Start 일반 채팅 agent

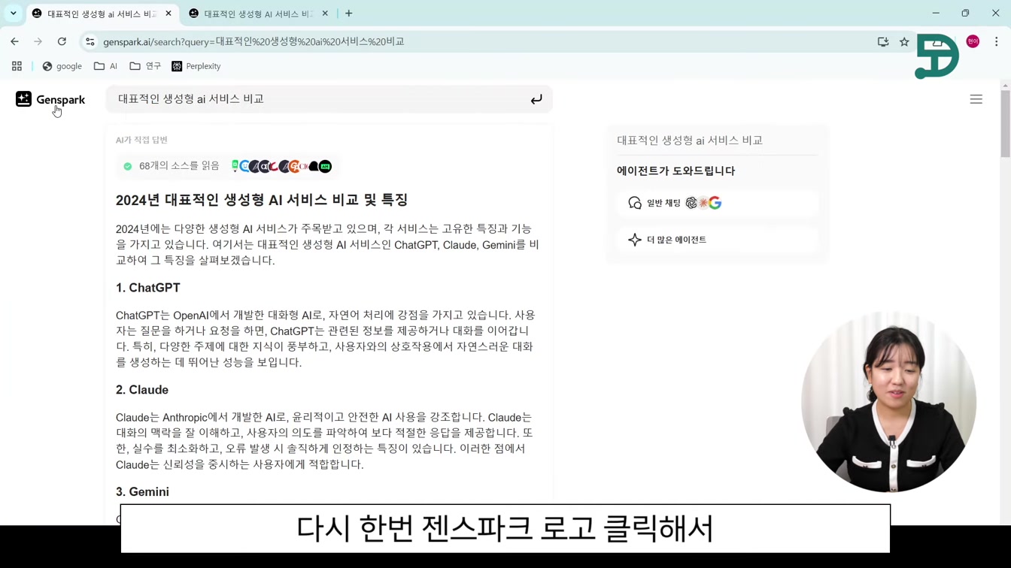718,203
